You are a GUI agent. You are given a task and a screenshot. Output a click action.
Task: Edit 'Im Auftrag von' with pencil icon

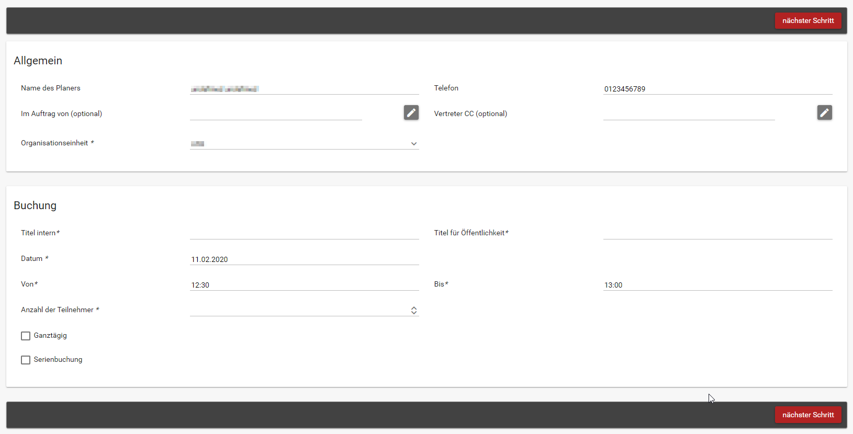coord(411,112)
